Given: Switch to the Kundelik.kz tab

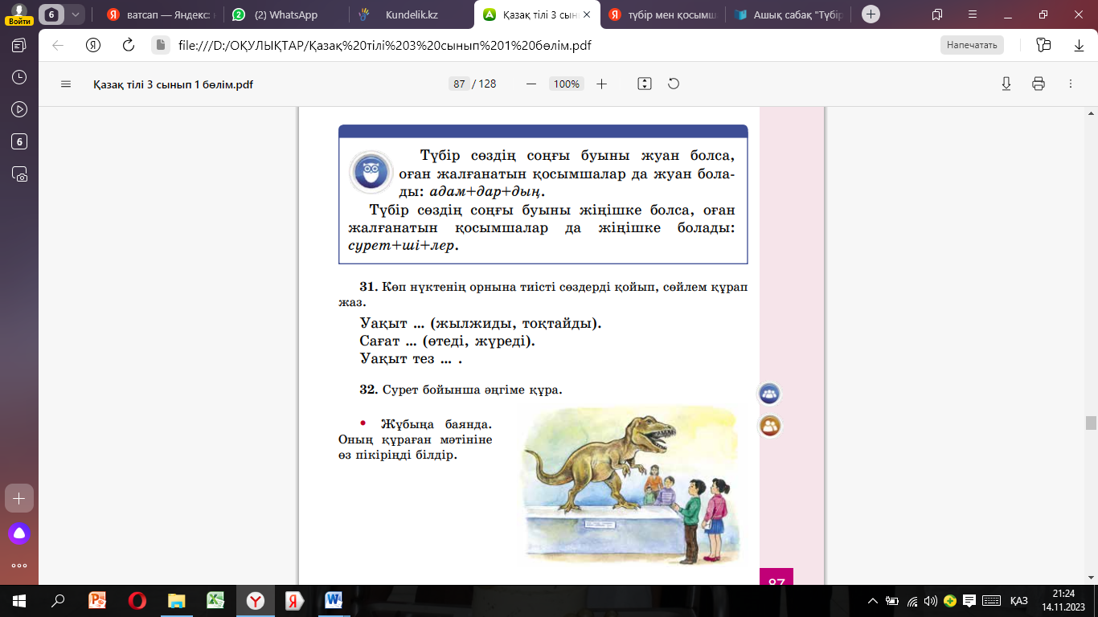Looking at the screenshot, I should pyautogui.click(x=412, y=14).
